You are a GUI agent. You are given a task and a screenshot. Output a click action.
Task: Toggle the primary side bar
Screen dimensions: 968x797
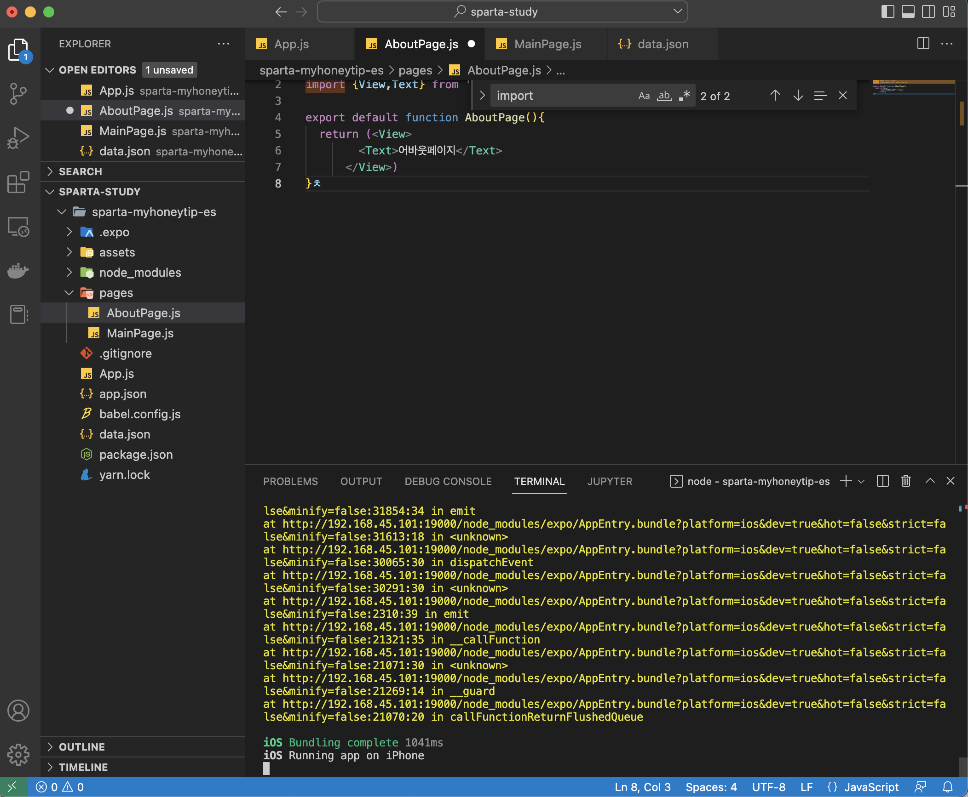[887, 12]
